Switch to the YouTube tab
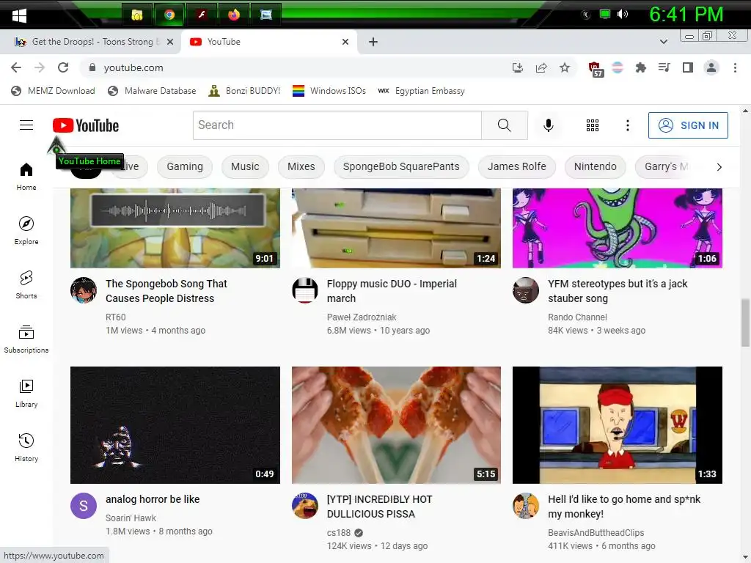751x563 pixels. point(268,42)
